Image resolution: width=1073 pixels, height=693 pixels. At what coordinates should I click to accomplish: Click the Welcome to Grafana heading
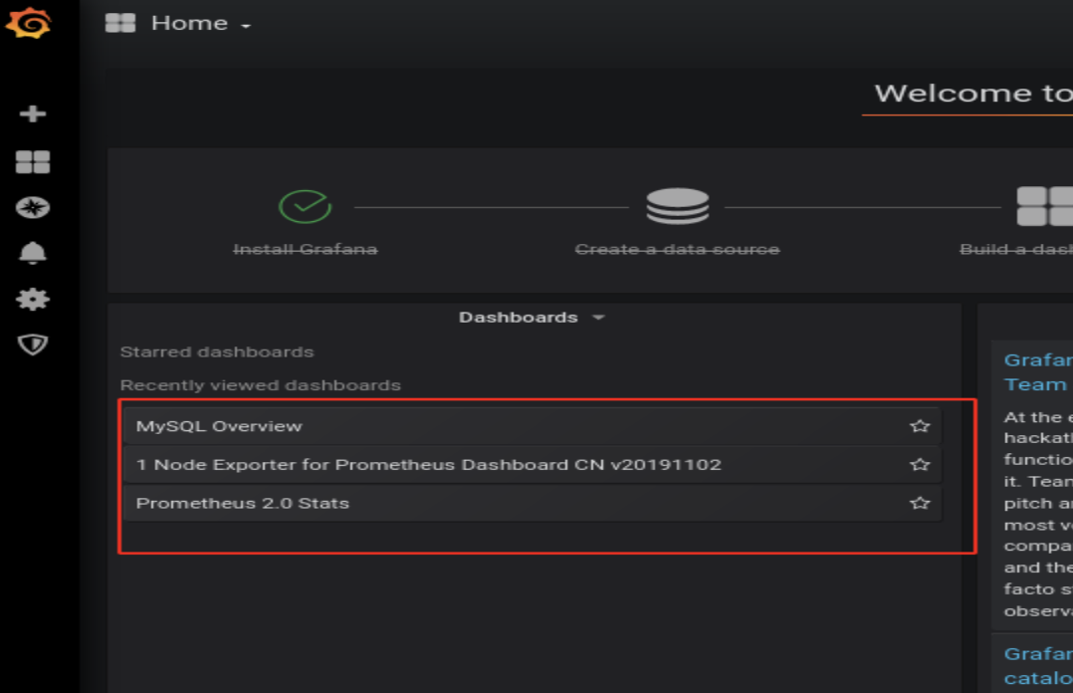point(973,94)
